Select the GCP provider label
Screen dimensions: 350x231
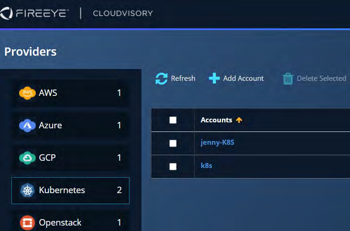tap(47, 157)
